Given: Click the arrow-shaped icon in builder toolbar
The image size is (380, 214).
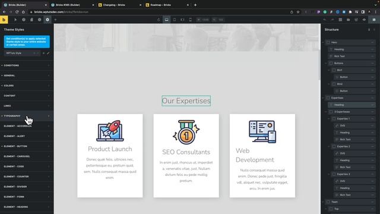Looking at the screenshot, I should pyautogui.click(x=15, y=20).
